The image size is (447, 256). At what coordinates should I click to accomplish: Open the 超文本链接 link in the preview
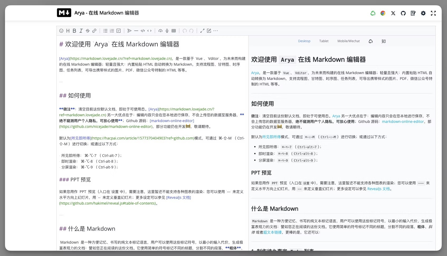coord(272,232)
